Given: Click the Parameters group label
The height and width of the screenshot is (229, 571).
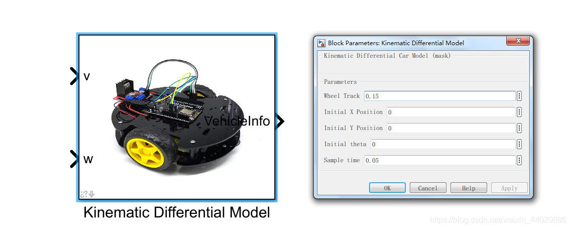Looking at the screenshot, I should pyautogui.click(x=340, y=82).
